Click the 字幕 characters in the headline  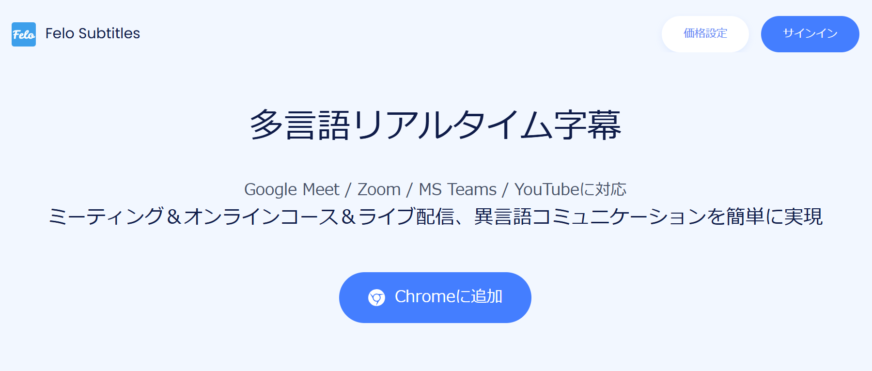click(x=588, y=125)
